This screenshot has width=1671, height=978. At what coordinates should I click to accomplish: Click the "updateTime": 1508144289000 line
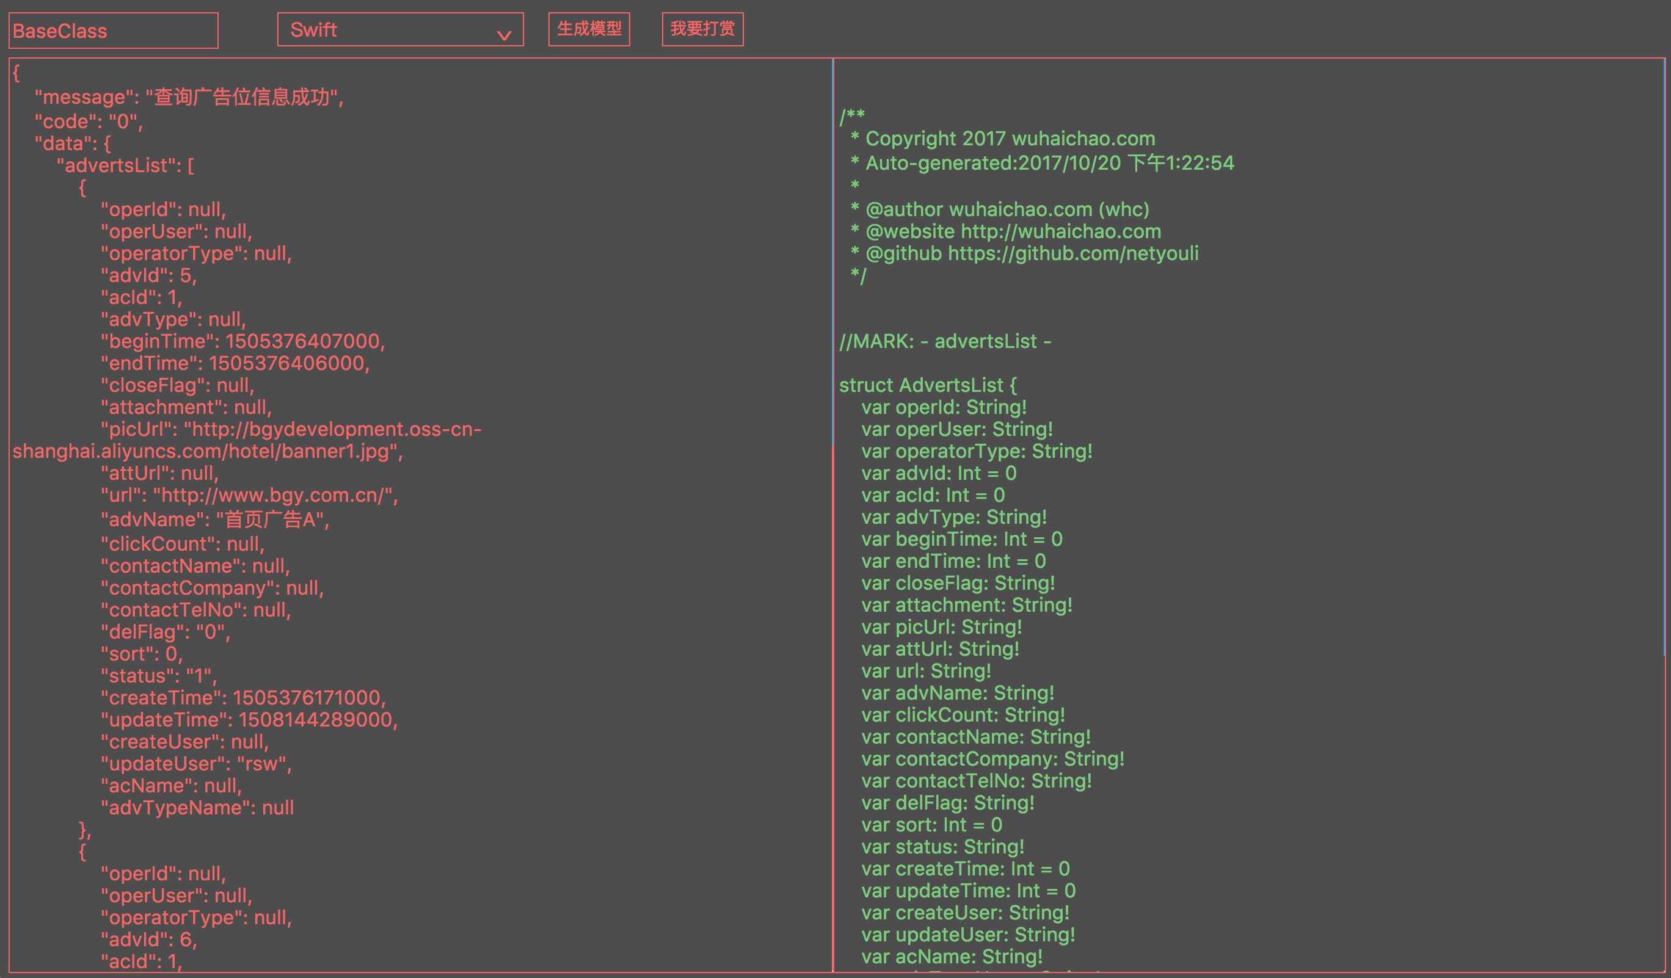249,720
